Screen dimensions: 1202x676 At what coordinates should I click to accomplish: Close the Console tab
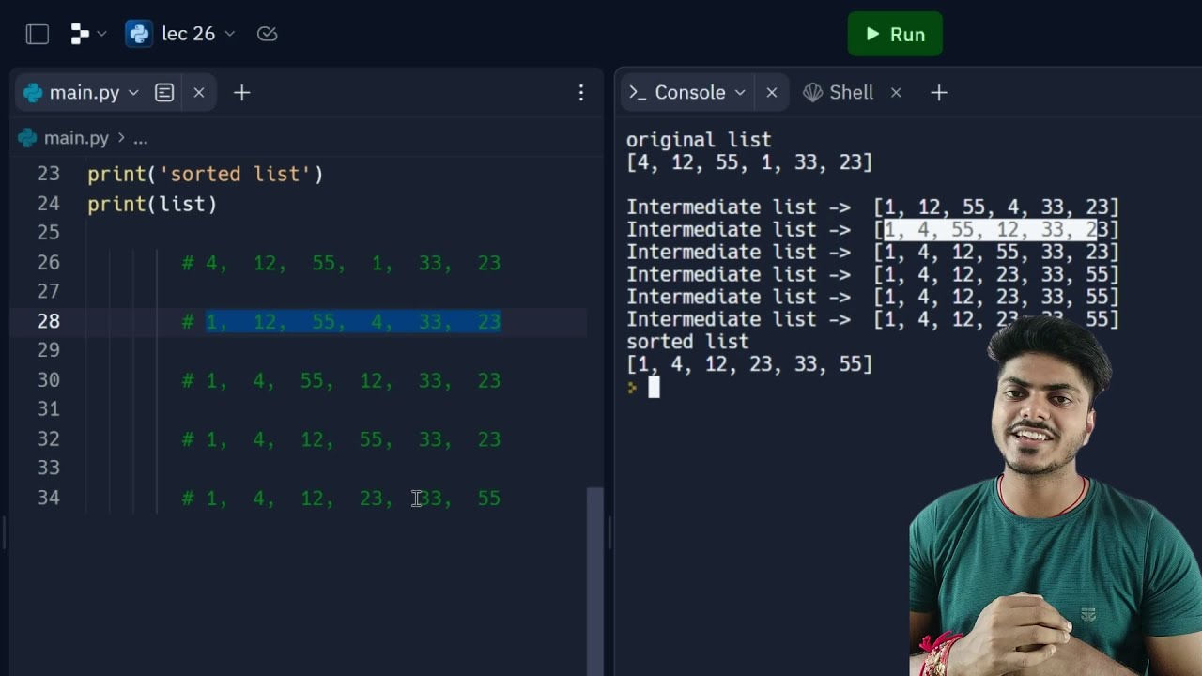772,92
